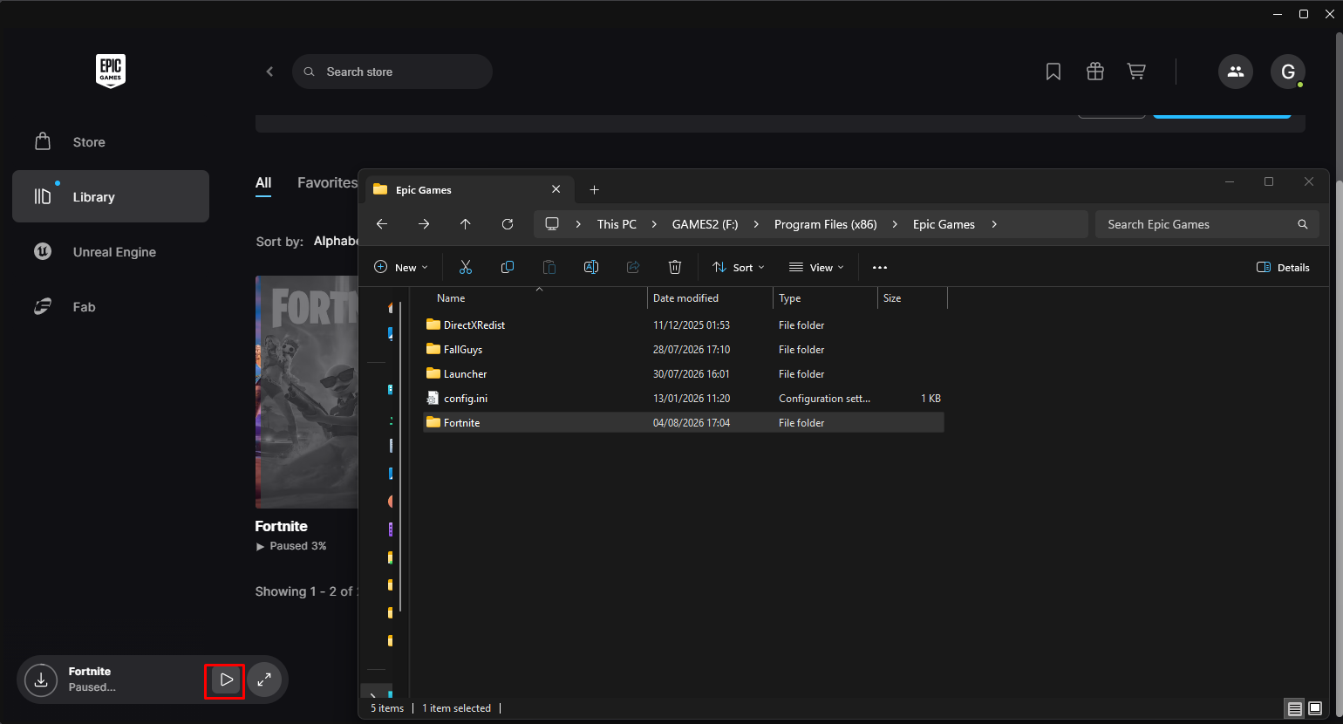Open the gift icon in the launcher header

(x=1095, y=72)
